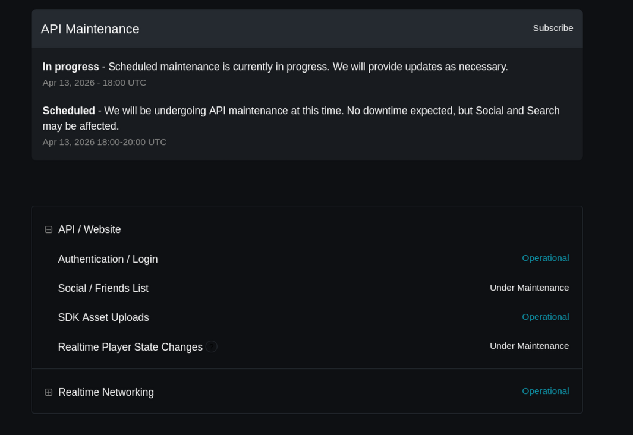Click the In progress update heading
Viewport: 633px width, 435px height.
71,67
